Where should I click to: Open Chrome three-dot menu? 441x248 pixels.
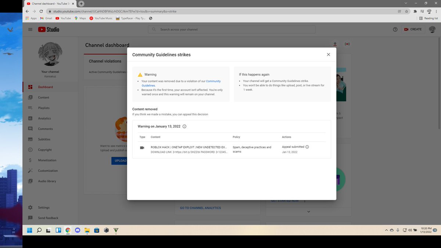pyautogui.click(x=436, y=11)
